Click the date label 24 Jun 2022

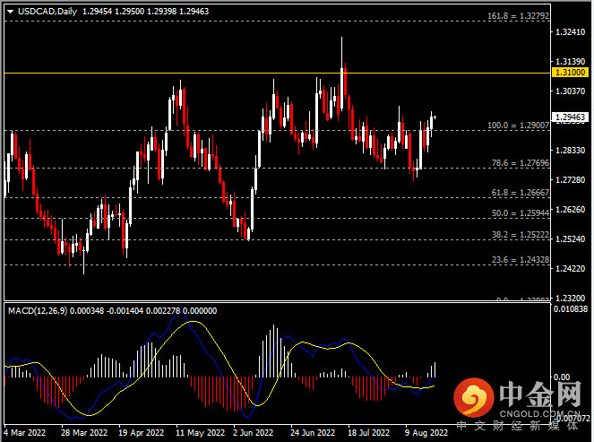click(313, 432)
